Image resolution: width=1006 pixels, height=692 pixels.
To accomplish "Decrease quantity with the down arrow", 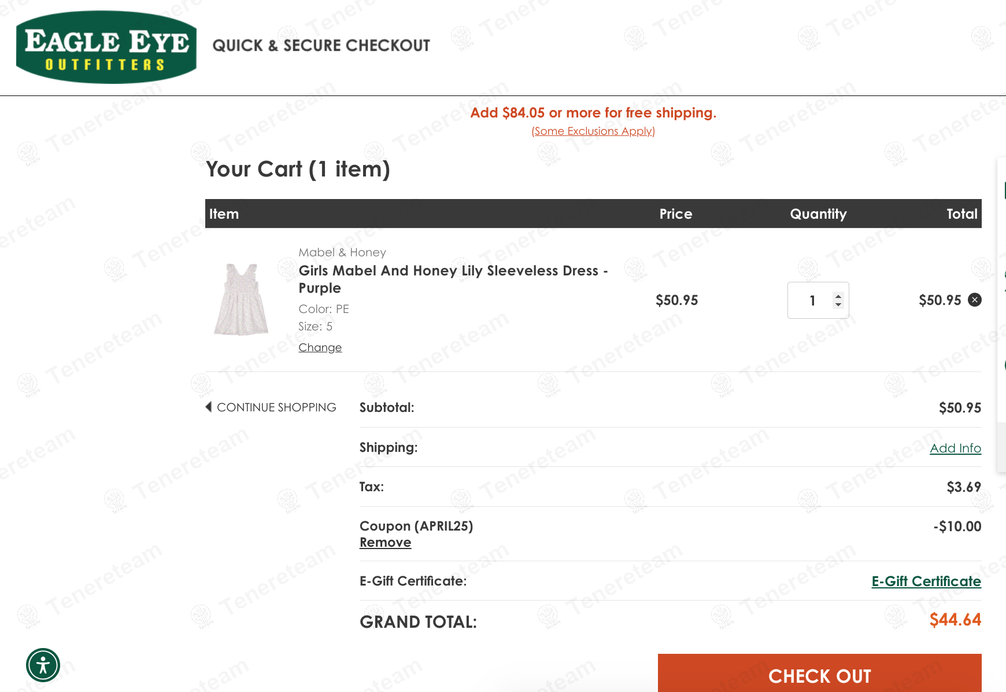I will (x=838, y=305).
